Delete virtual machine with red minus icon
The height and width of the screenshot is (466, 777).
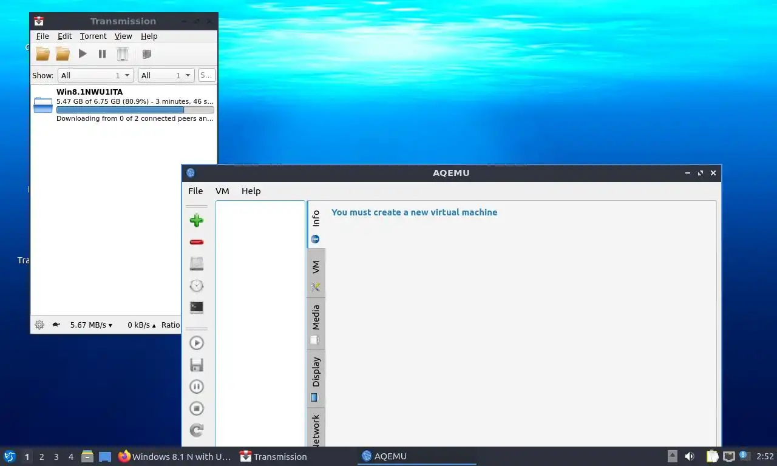point(196,242)
